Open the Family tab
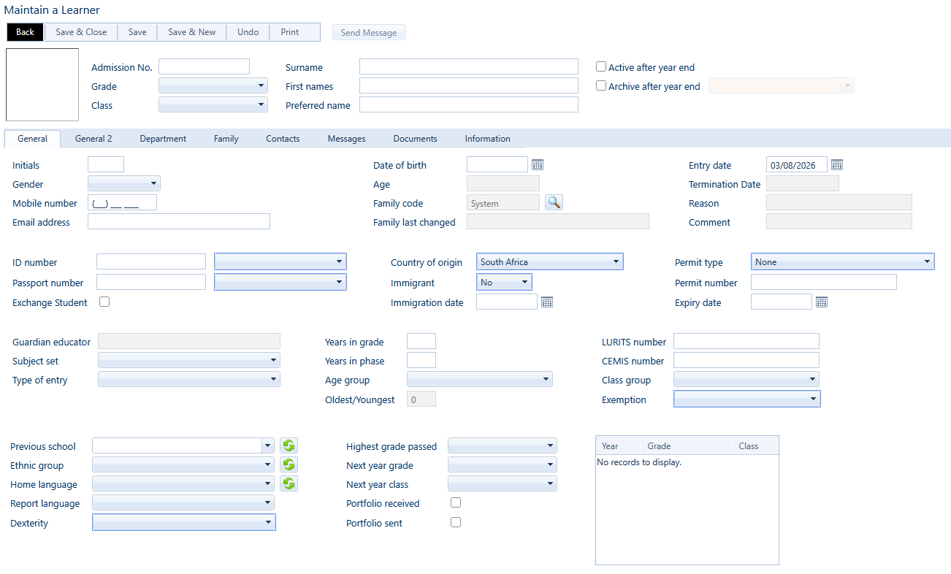951x574 pixels. tap(226, 138)
